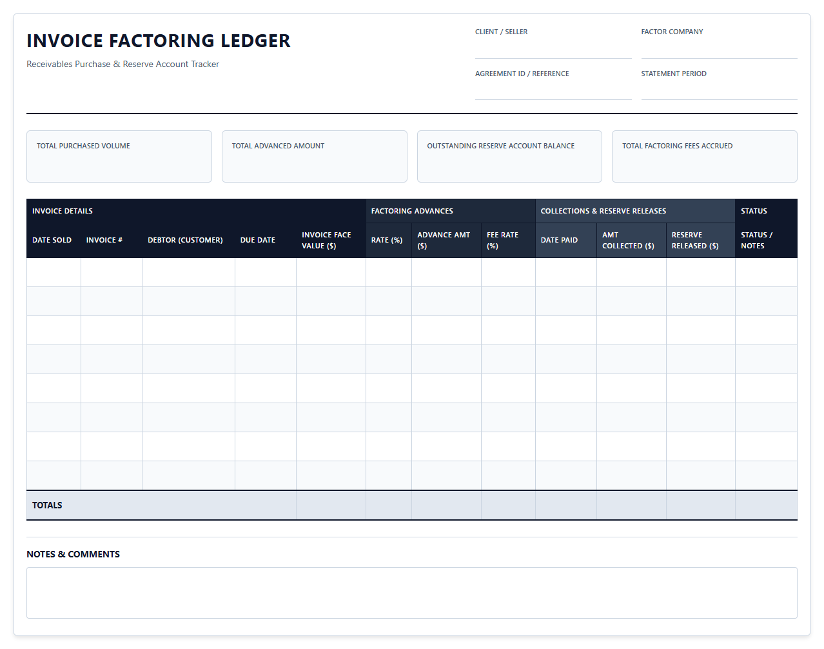The height and width of the screenshot is (649, 824).
Task: Click Totals row Advance Amt cell
Action: [x=446, y=505]
